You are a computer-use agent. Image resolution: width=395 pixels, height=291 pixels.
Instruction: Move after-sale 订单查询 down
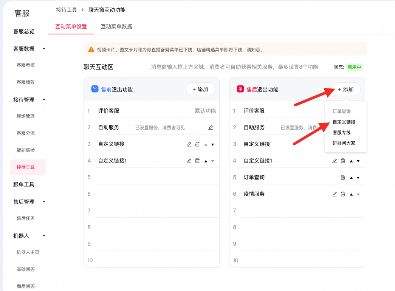[x=358, y=178]
